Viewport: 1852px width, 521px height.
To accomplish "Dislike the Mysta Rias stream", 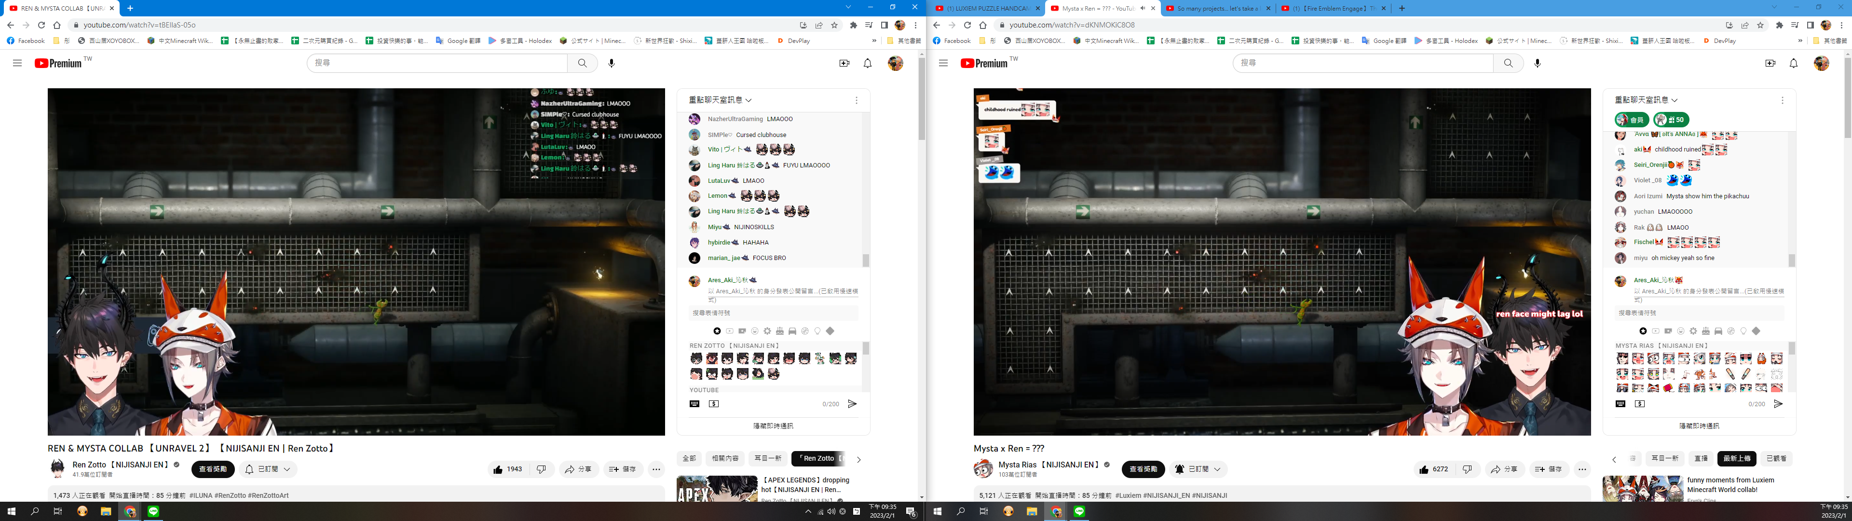I will pos(1467,469).
